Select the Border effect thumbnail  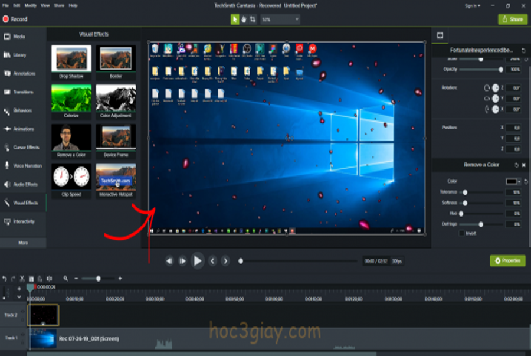pyautogui.click(x=116, y=62)
